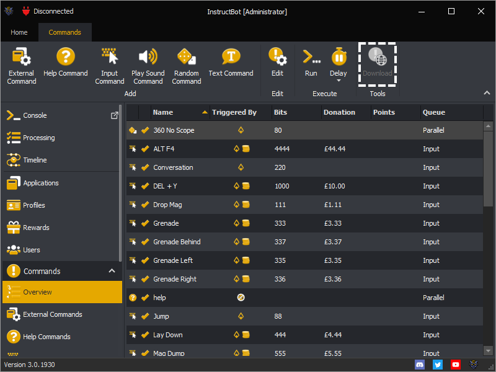Toggle enabled checkmark for Conversation
Viewport: 496px width, 372px height.
click(x=145, y=167)
